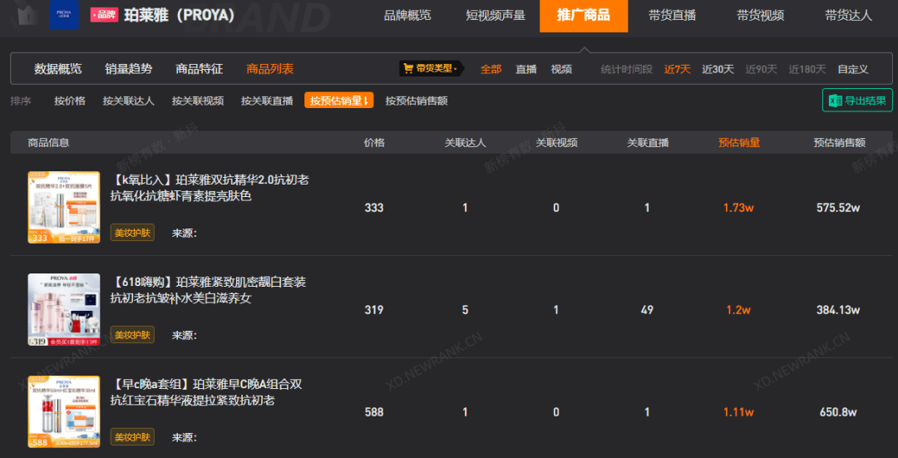This screenshot has height=458, width=898.
Task: Switch to 数据概览 sub-tab
Action: click(58, 69)
